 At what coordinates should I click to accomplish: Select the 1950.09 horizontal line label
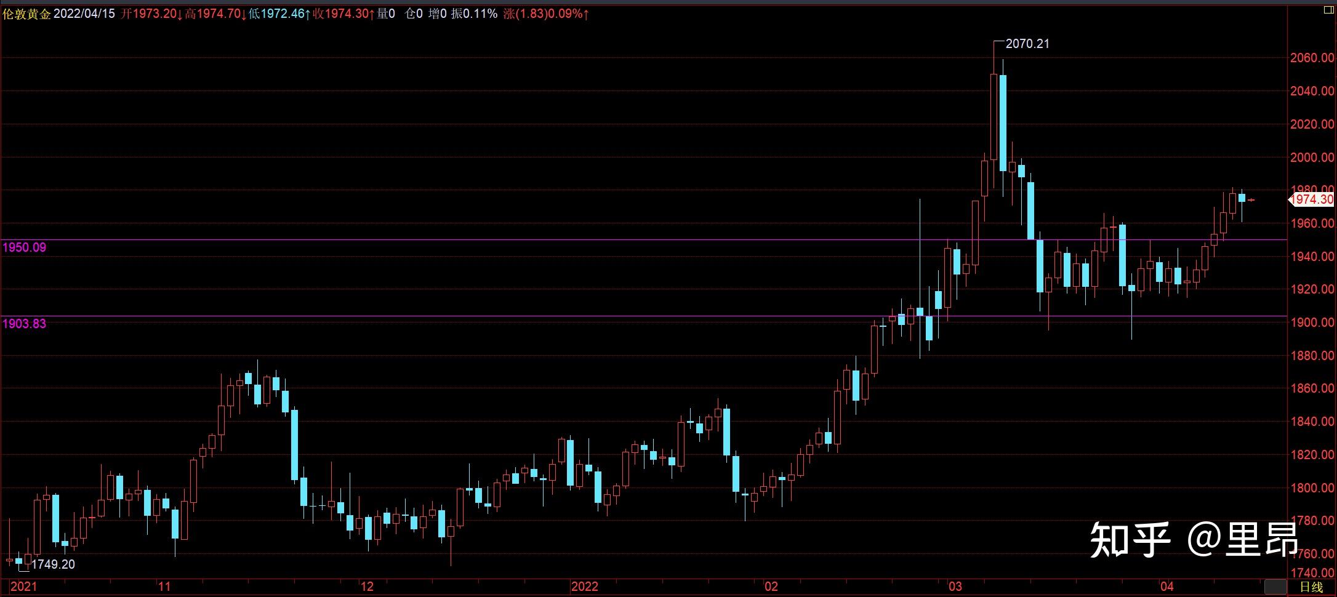click(25, 247)
